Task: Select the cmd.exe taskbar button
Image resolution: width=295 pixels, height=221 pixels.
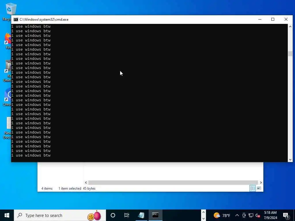Action: coord(155,215)
